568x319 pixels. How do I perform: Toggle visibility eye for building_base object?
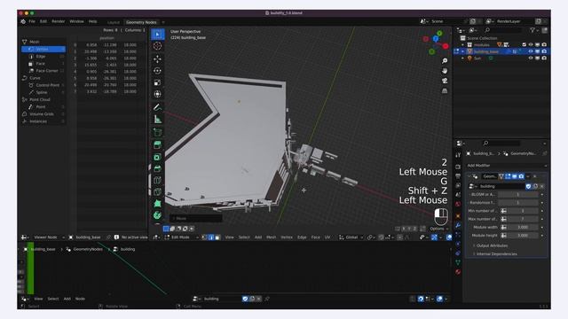(x=531, y=51)
